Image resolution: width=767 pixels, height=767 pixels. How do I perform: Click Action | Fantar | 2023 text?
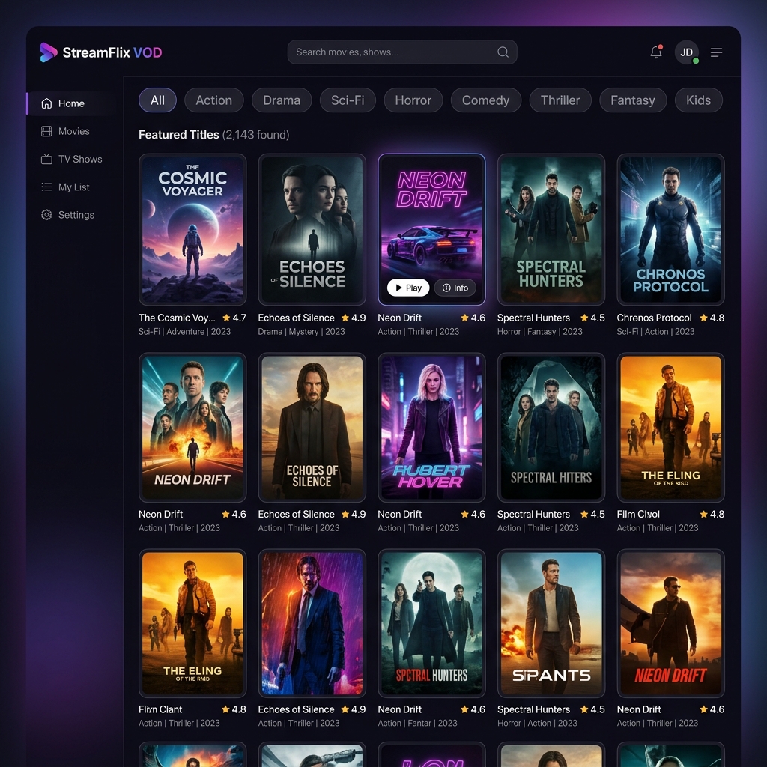tap(417, 723)
